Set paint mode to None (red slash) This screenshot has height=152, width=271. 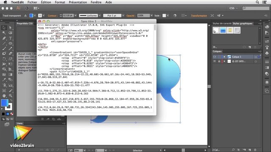click(x=12, y=114)
